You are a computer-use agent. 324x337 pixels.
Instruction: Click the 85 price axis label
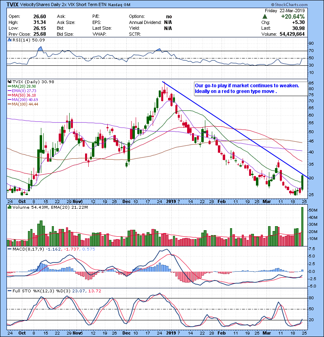point(311,83)
